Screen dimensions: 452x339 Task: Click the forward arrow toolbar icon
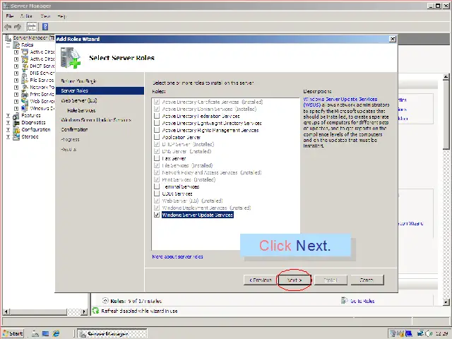[x=18, y=27]
